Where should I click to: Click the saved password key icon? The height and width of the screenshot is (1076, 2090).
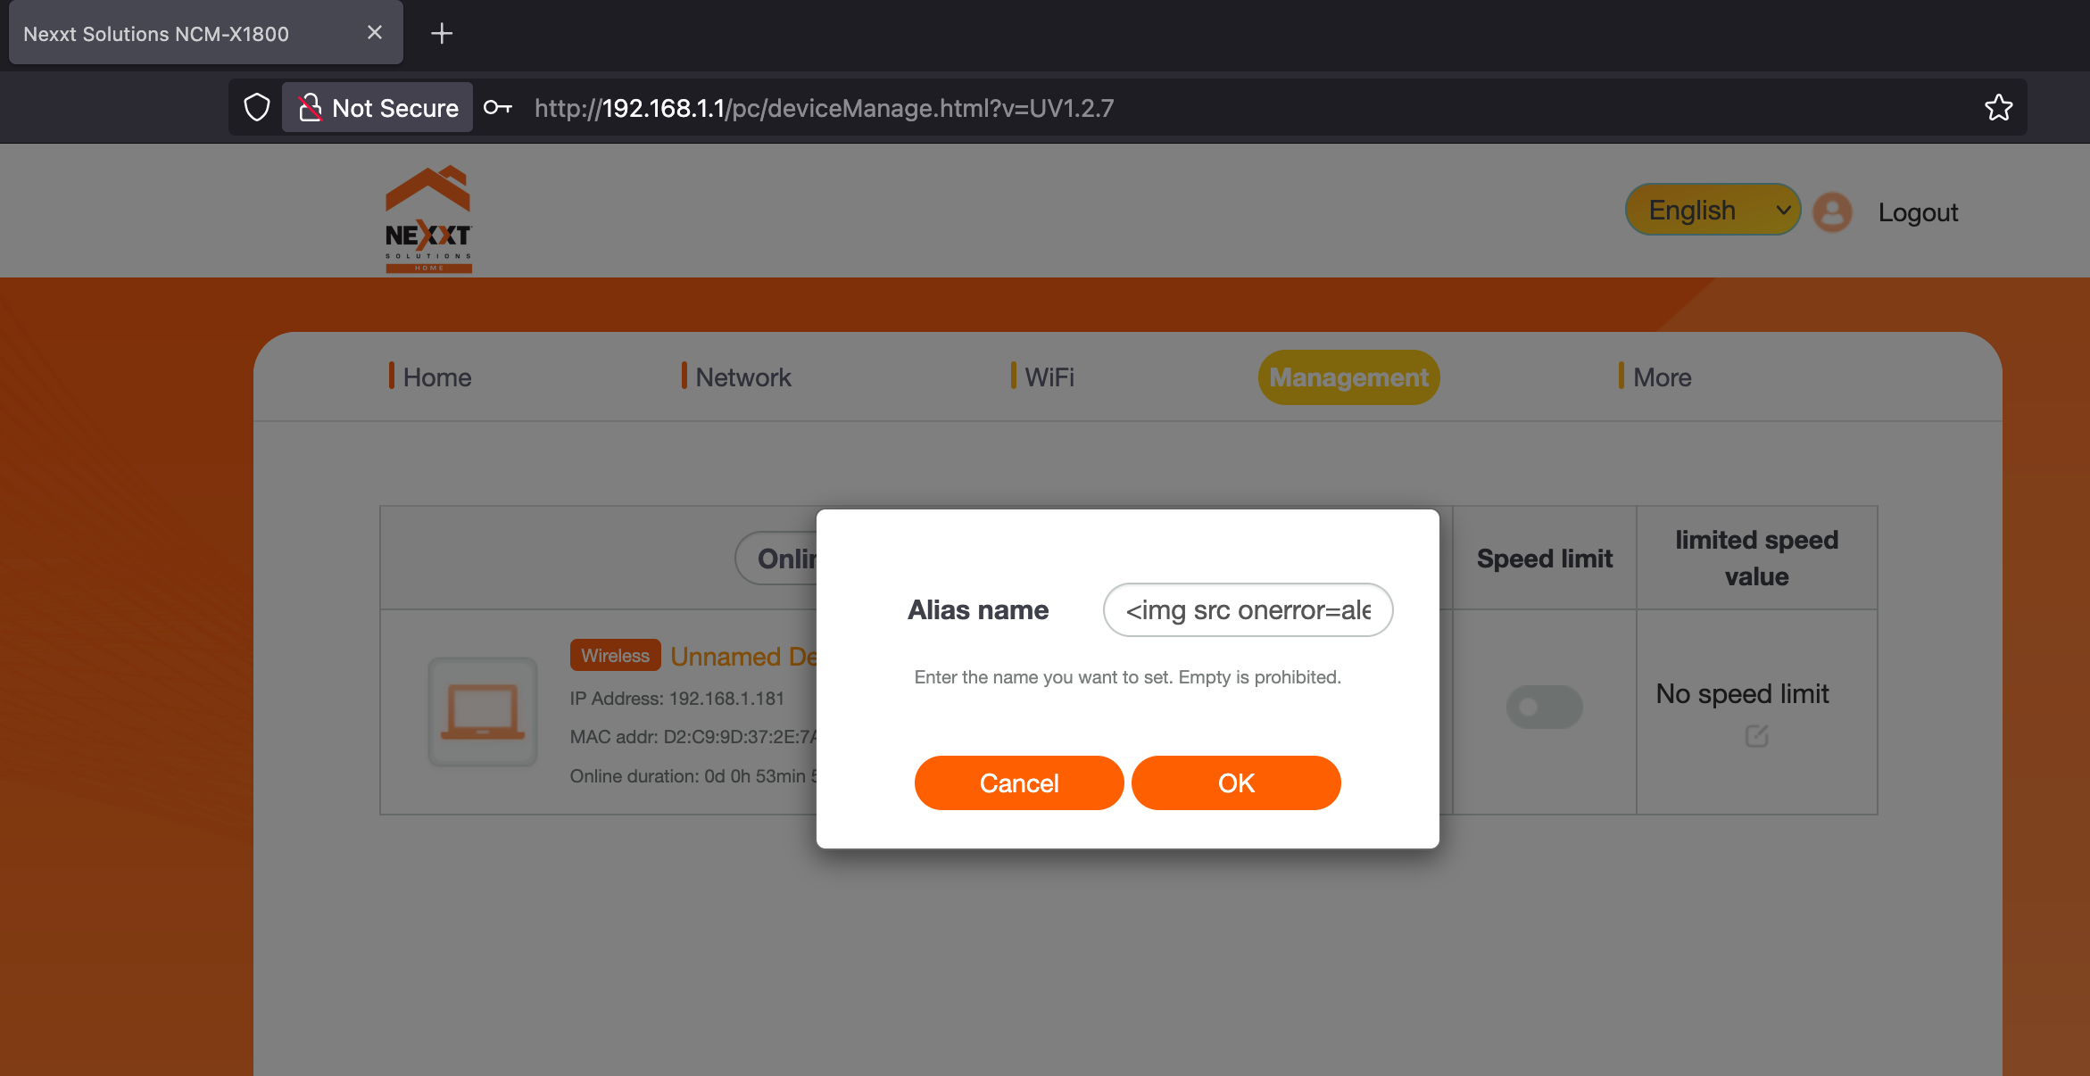(498, 108)
